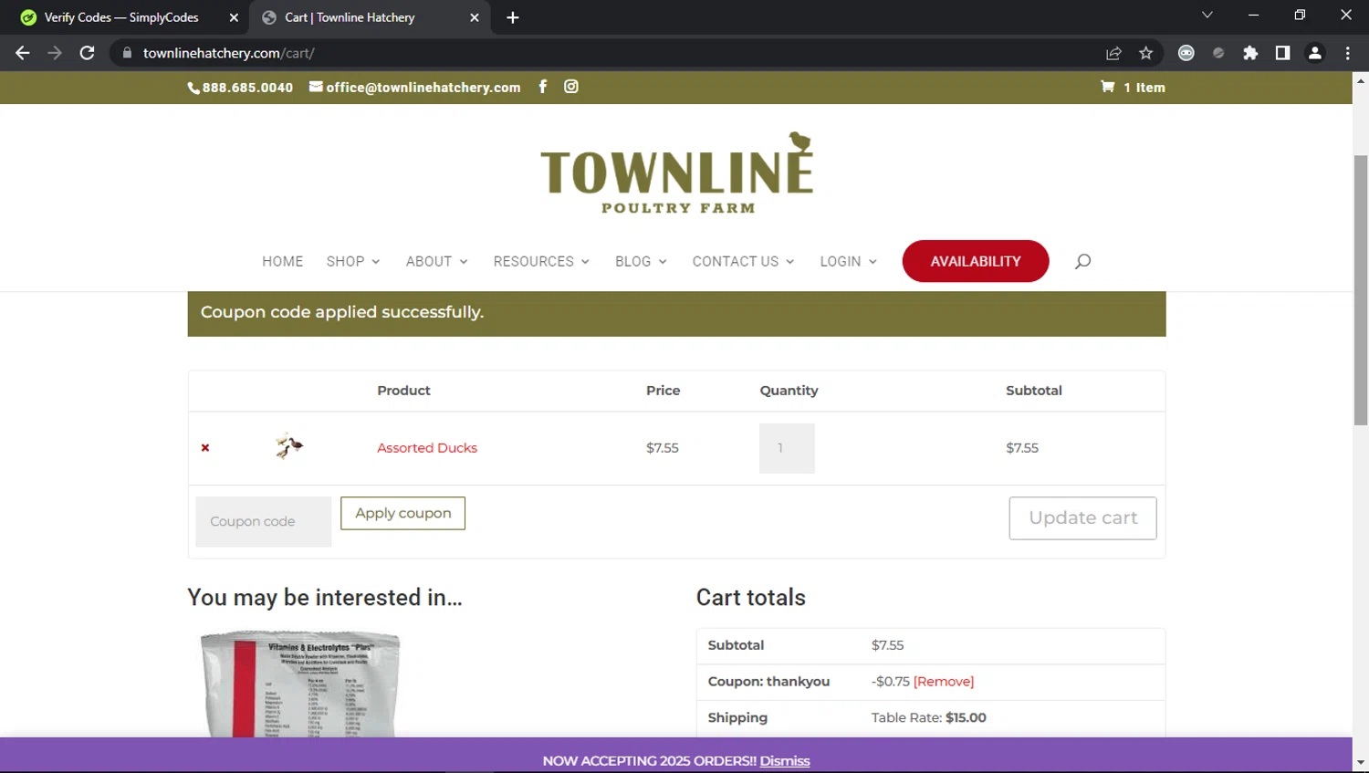Viewport: 1369px width, 773px height.
Task: Open the cart showing 1 Item
Action: [x=1133, y=88]
